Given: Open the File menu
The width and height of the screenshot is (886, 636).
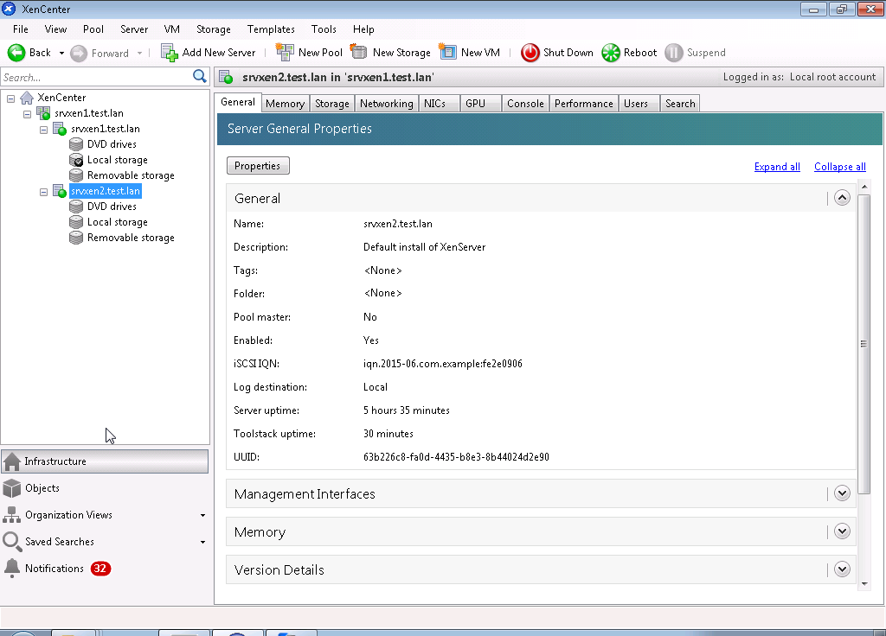Looking at the screenshot, I should tap(21, 29).
